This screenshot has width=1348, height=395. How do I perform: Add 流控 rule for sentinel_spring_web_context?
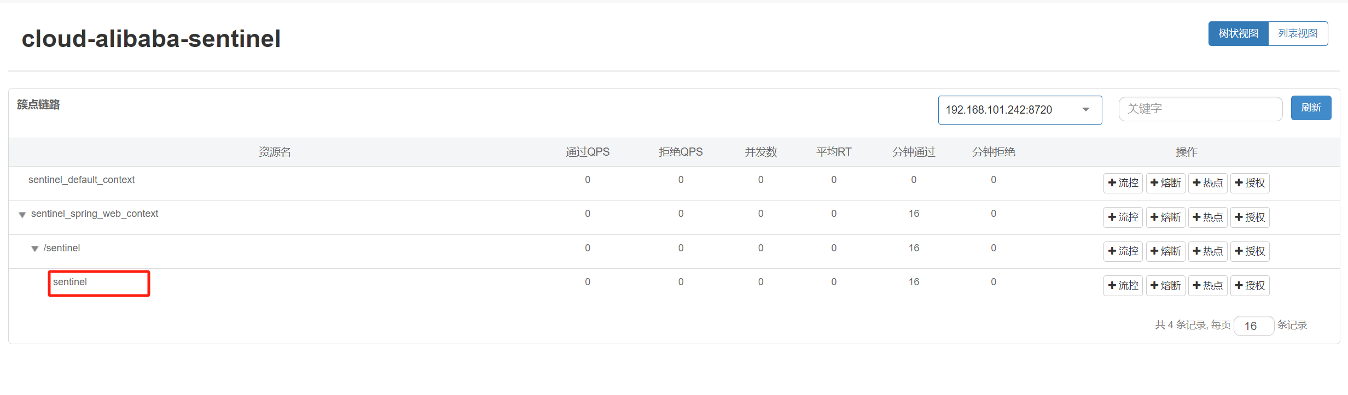click(1122, 217)
